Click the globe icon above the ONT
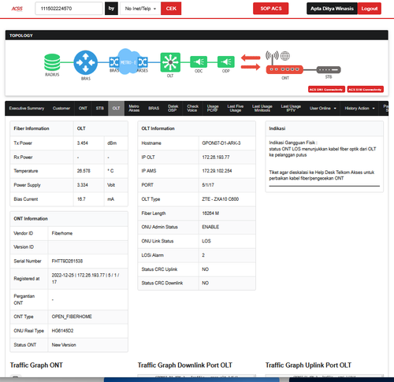This screenshot has width=394, height=382. click(x=285, y=56)
